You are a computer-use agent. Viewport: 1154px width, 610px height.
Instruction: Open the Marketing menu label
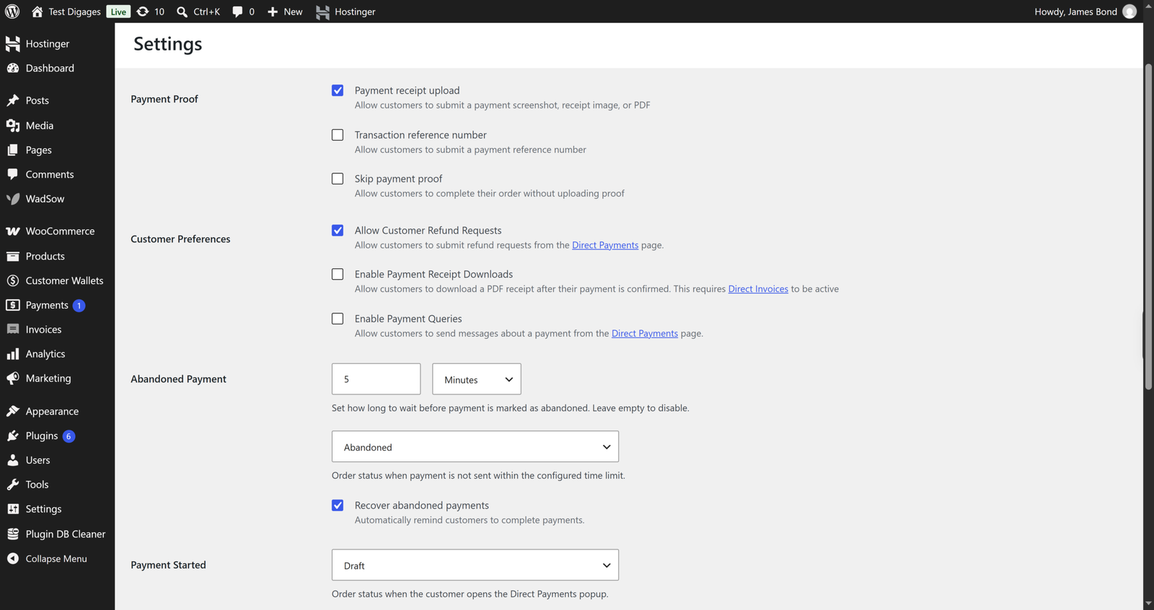[x=48, y=379]
